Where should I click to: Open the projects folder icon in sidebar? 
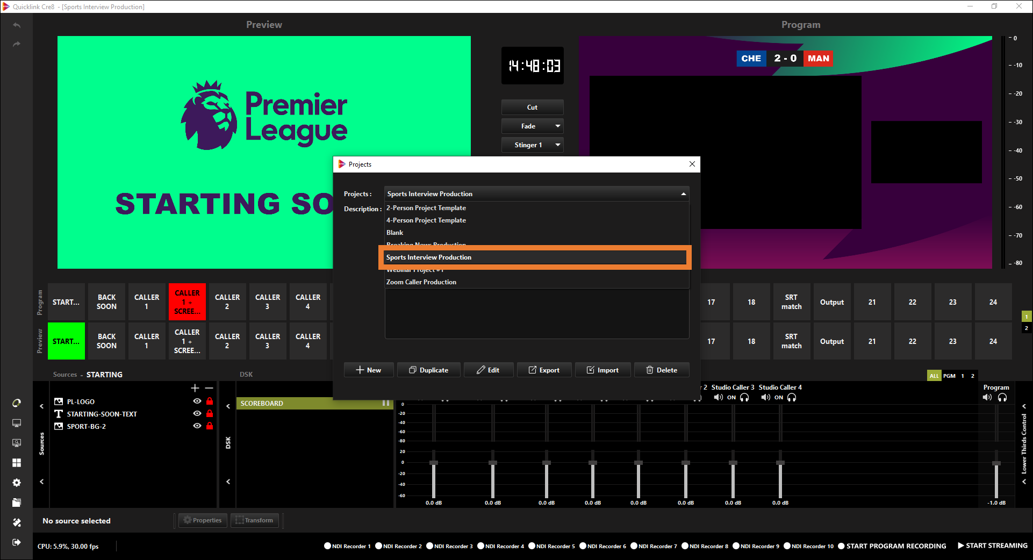pyautogui.click(x=17, y=502)
